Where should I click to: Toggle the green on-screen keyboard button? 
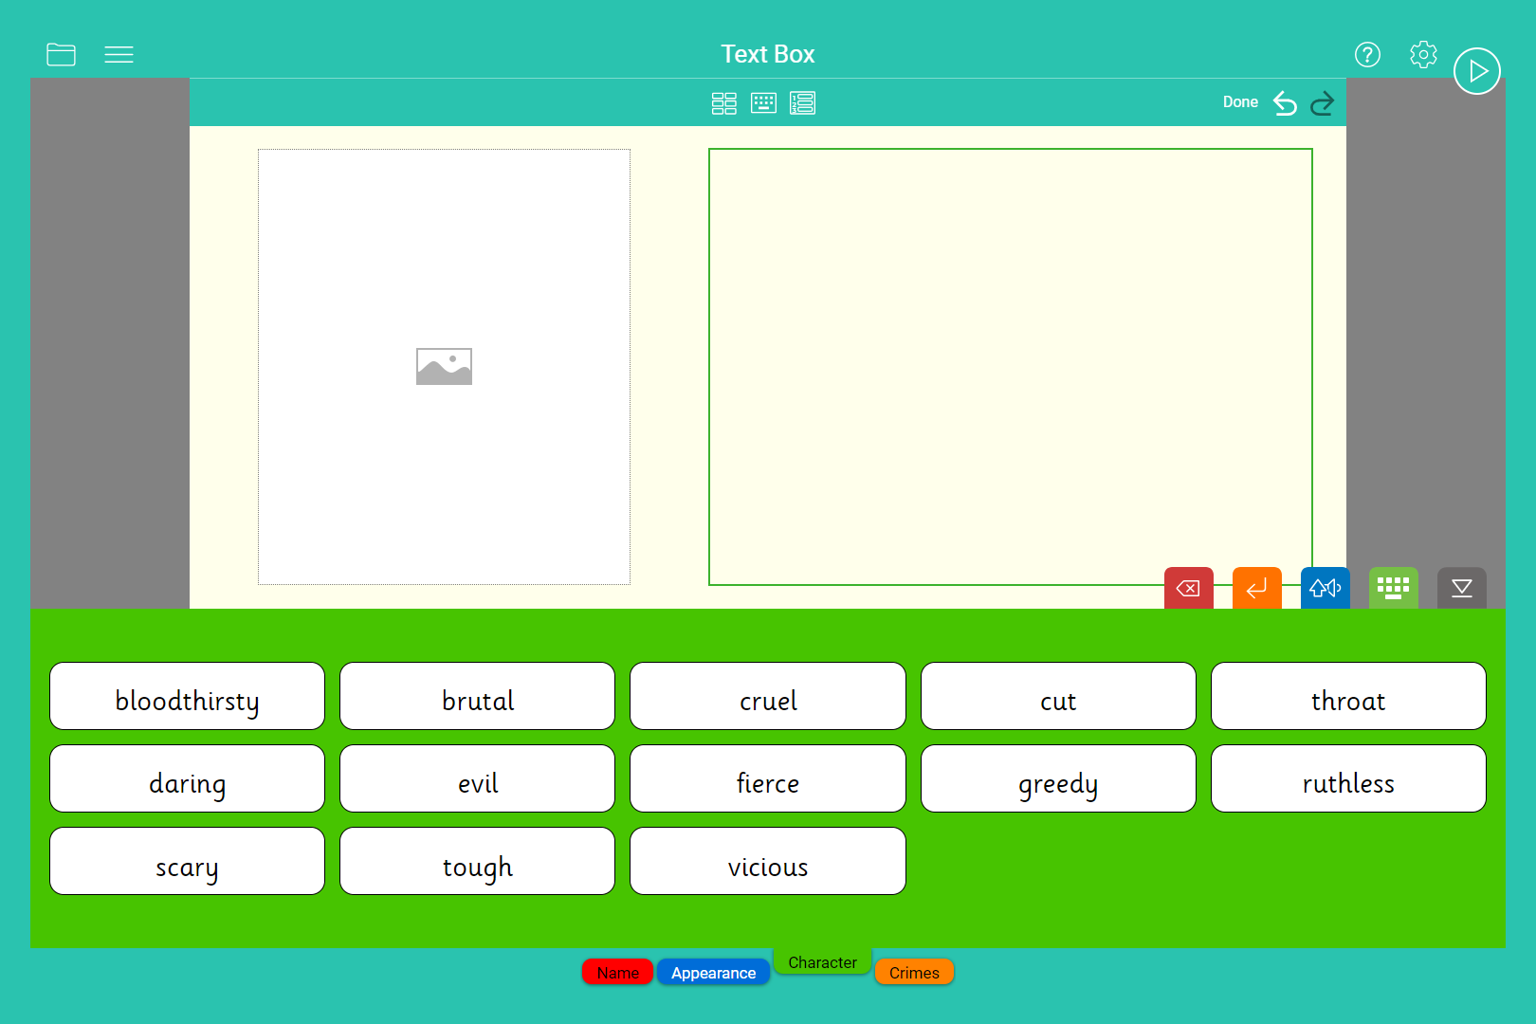point(1393,588)
